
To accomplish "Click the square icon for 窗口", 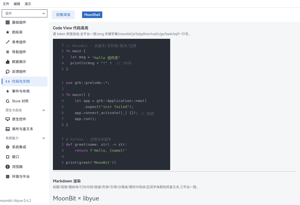I will coord(8,157).
